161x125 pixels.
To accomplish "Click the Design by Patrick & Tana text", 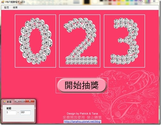I will (x=82, y=114).
